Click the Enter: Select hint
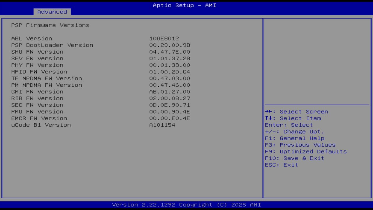The height and width of the screenshot is (210, 373). 289,125
